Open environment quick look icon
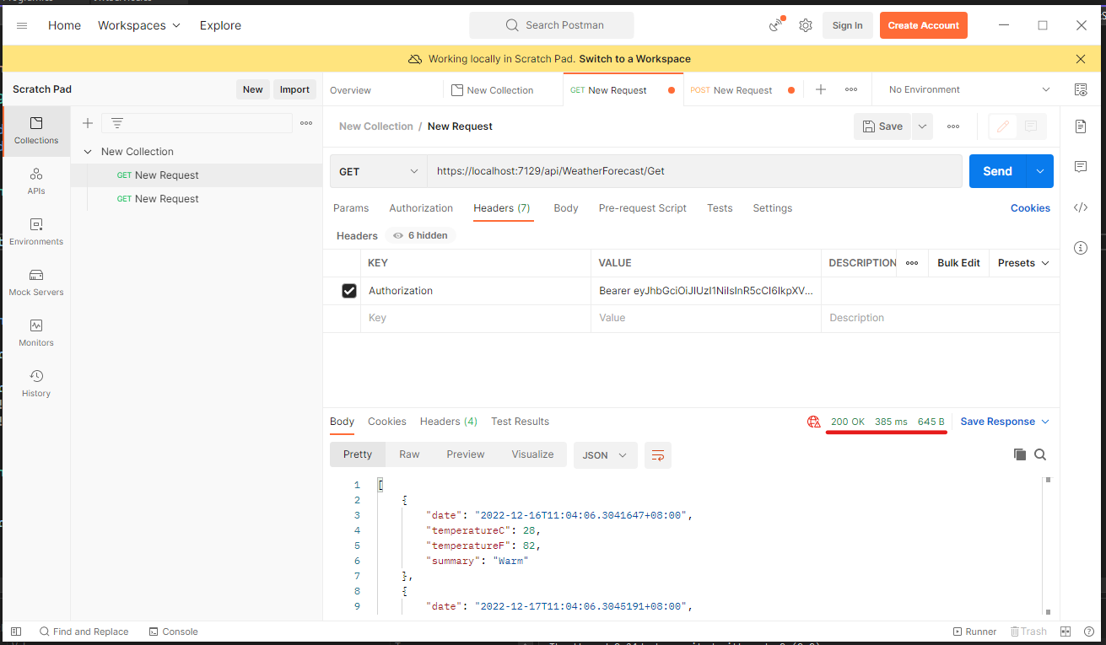This screenshot has height=645, width=1106. point(1081,89)
